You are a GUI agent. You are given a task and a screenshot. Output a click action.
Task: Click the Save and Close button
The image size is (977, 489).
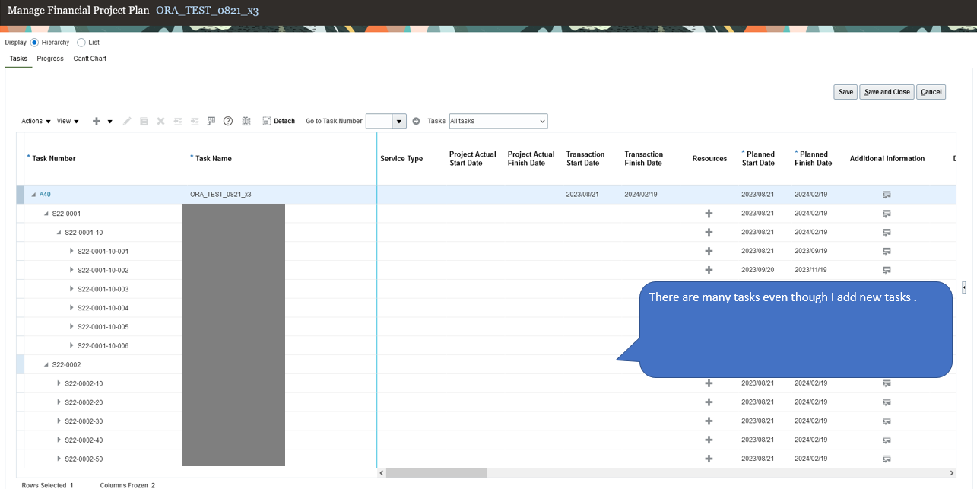pos(887,92)
